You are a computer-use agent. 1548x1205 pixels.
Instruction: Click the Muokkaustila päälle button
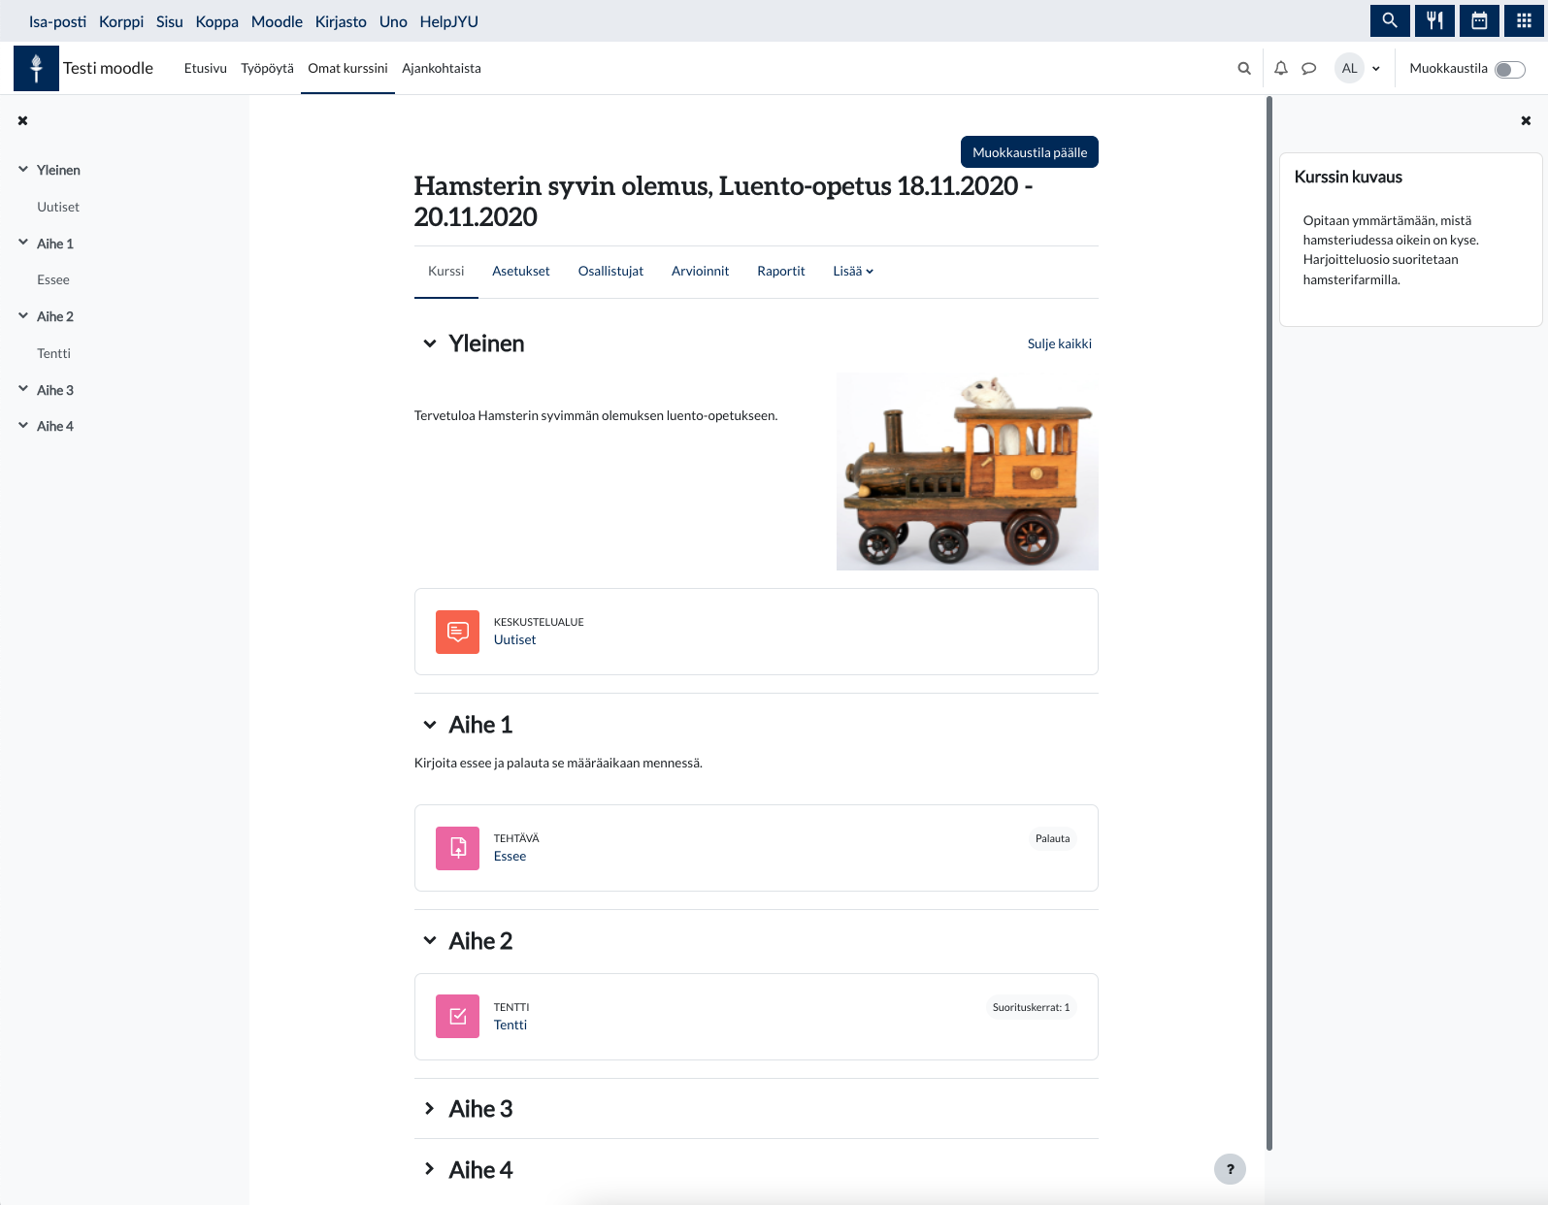[1030, 152]
